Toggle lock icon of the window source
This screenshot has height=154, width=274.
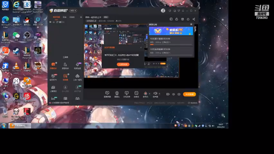pyautogui.click(x=54, y=22)
